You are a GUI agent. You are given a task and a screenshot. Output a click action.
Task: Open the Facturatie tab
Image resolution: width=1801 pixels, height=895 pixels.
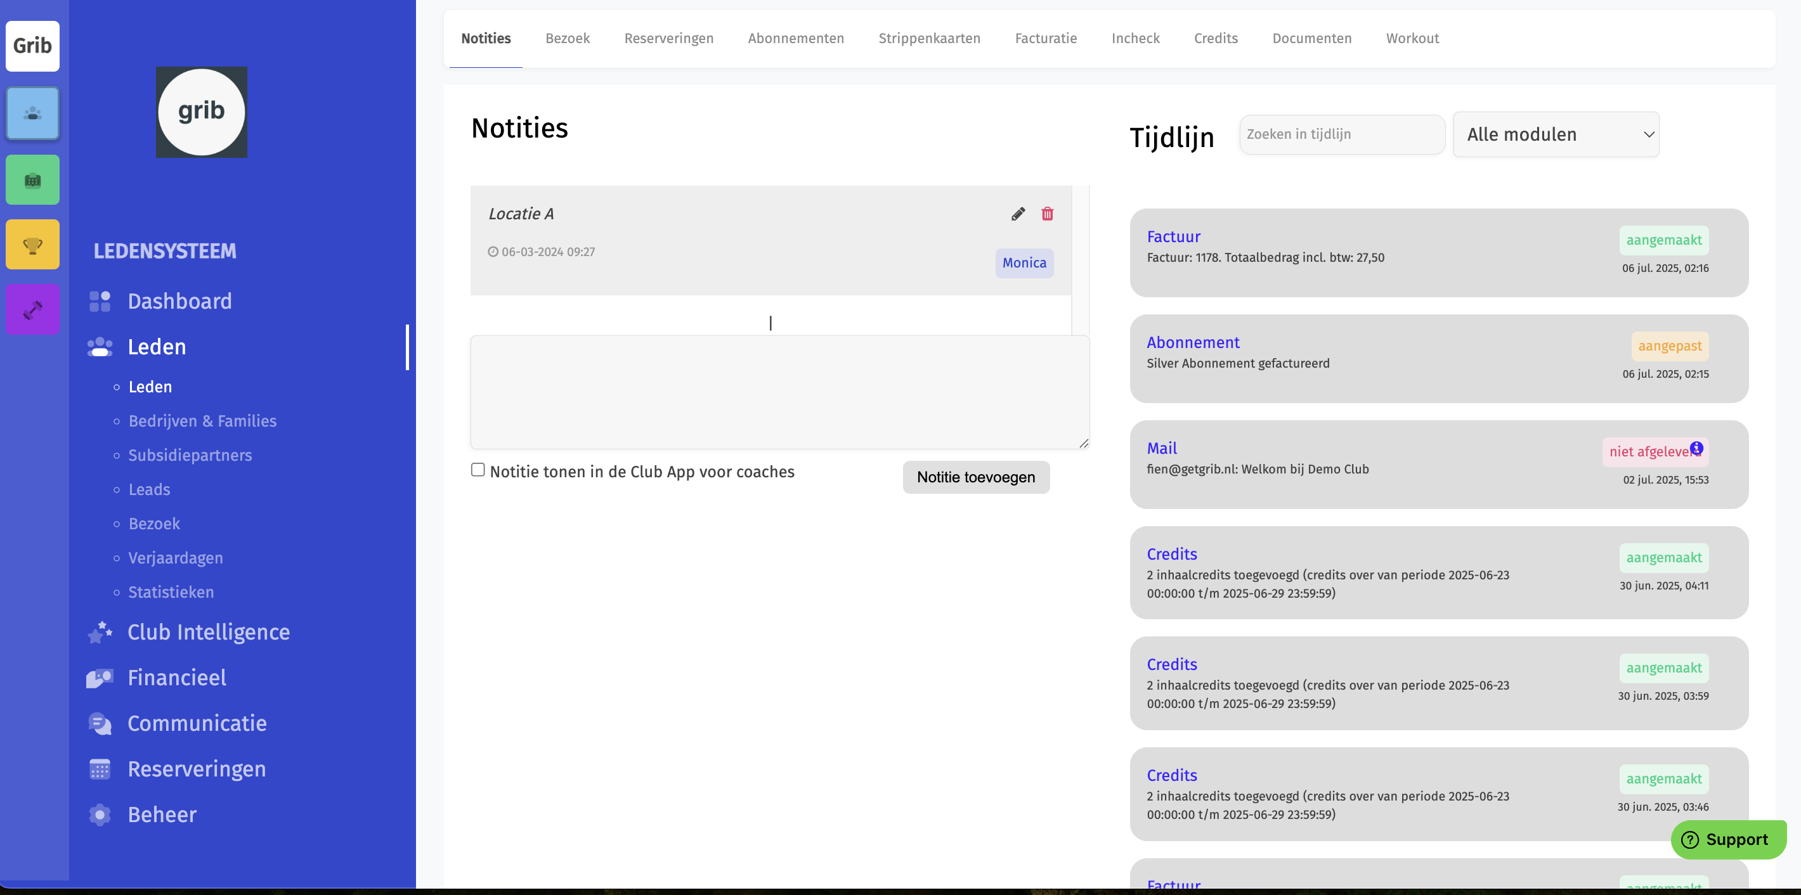pyautogui.click(x=1045, y=39)
